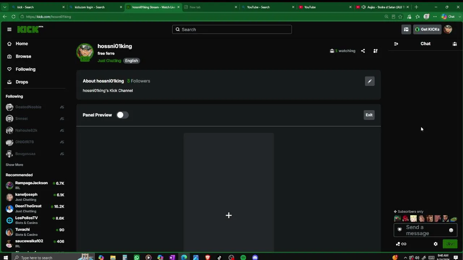The width and height of the screenshot is (463, 260).
Task: Open the emoji picker in chat
Action: tap(451, 230)
